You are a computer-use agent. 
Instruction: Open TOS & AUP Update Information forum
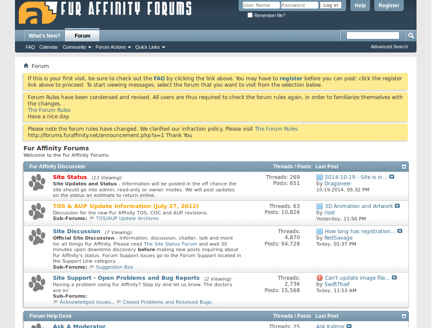coord(126,206)
